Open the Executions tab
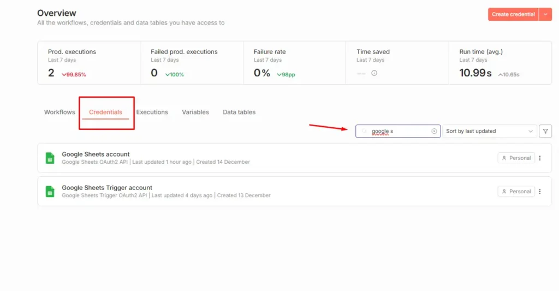The height and width of the screenshot is (291, 559). click(152, 112)
